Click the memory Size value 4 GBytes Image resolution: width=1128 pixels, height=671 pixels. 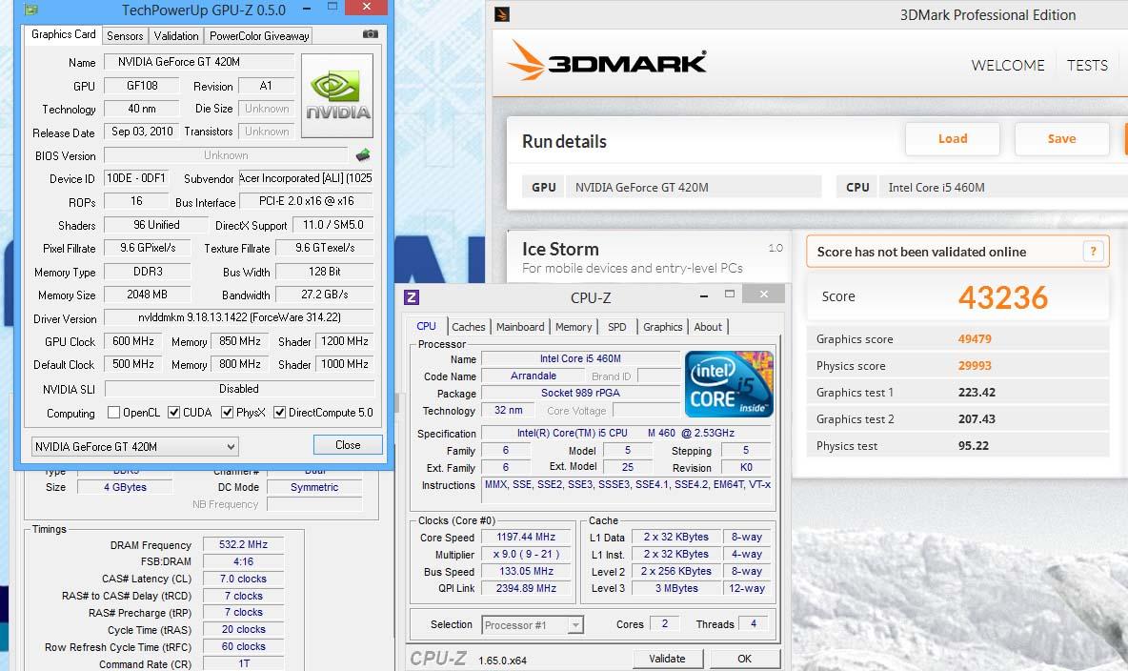point(125,487)
